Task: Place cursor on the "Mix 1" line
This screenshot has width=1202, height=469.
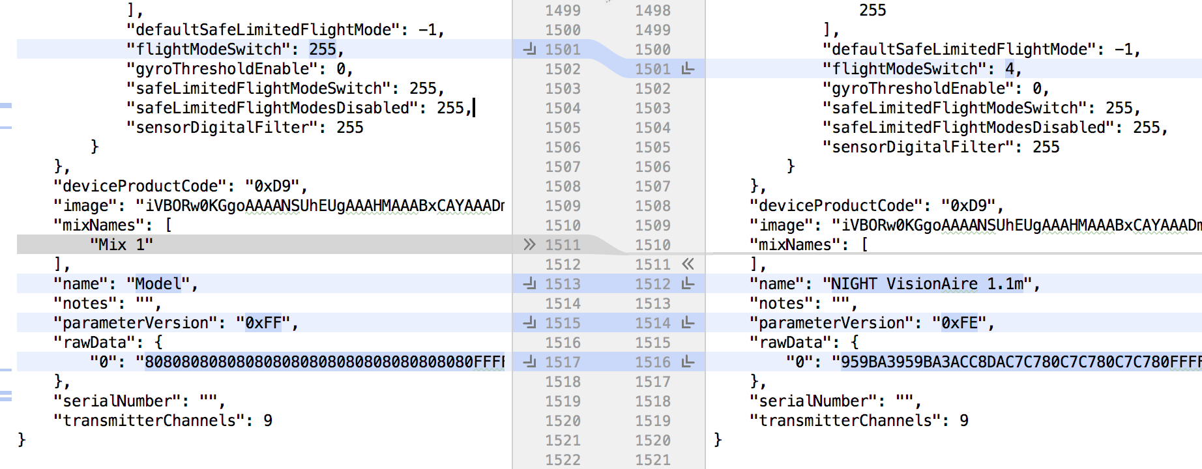Action: point(121,245)
